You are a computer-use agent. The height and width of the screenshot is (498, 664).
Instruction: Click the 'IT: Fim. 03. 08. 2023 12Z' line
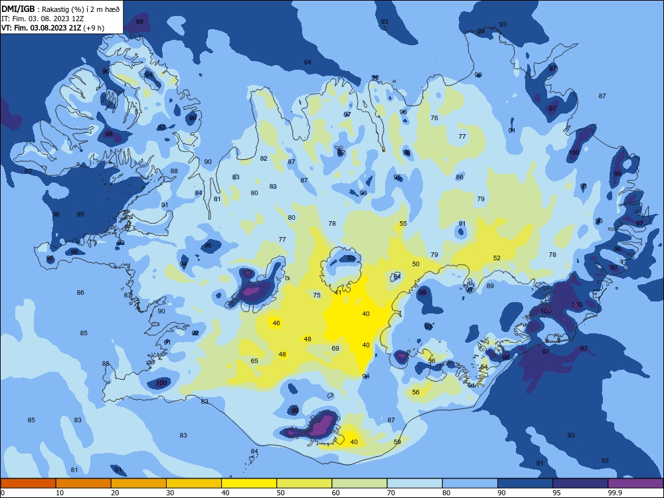pos(42,19)
